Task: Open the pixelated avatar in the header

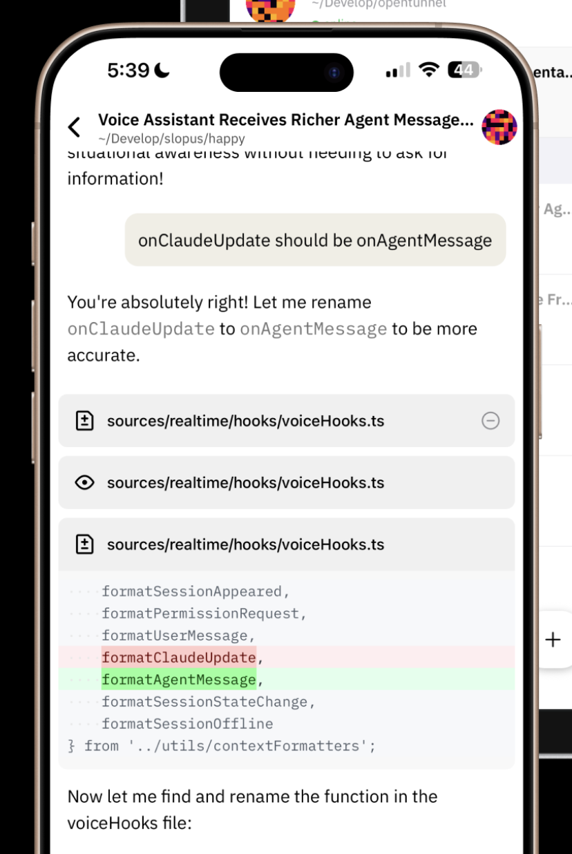Action: click(x=499, y=127)
